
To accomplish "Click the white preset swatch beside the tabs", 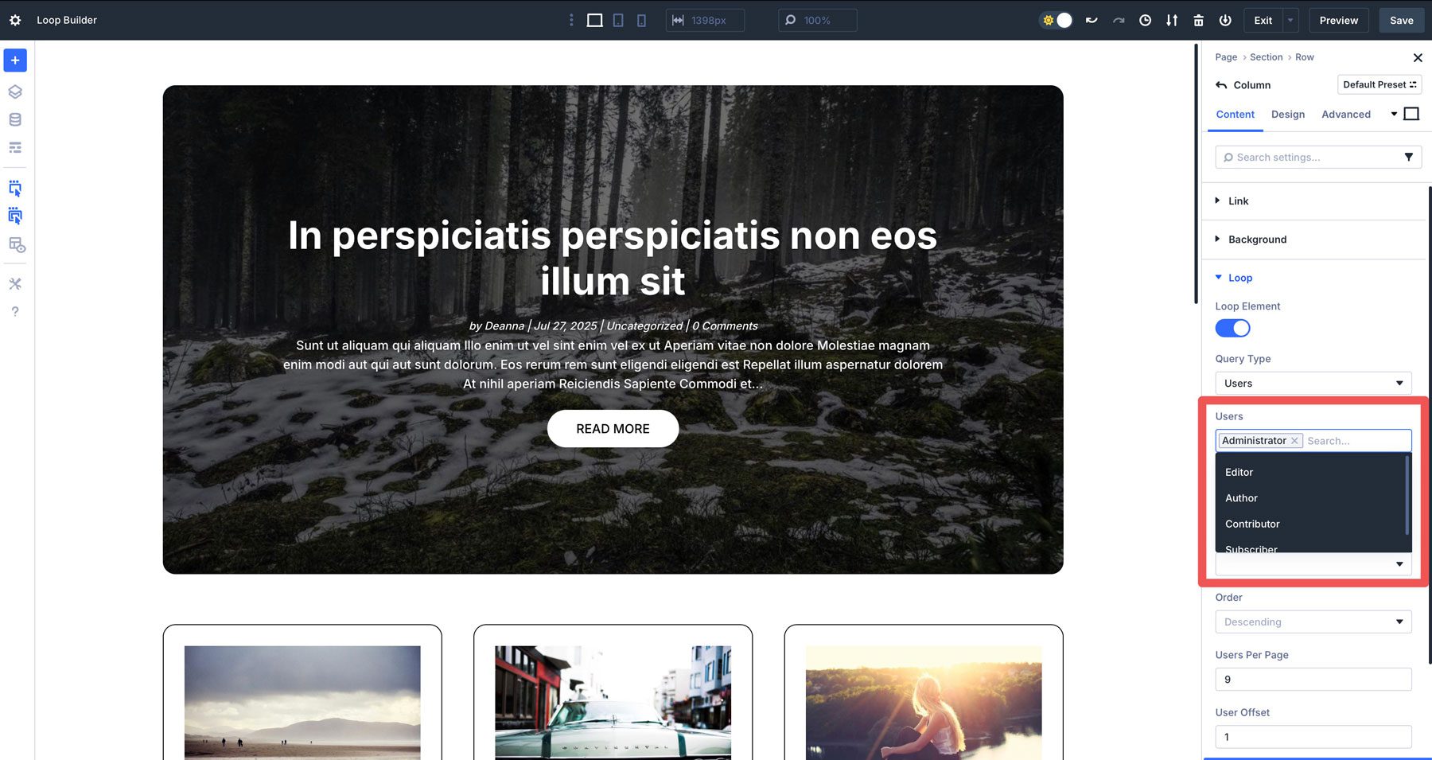I will tap(1412, 114).
